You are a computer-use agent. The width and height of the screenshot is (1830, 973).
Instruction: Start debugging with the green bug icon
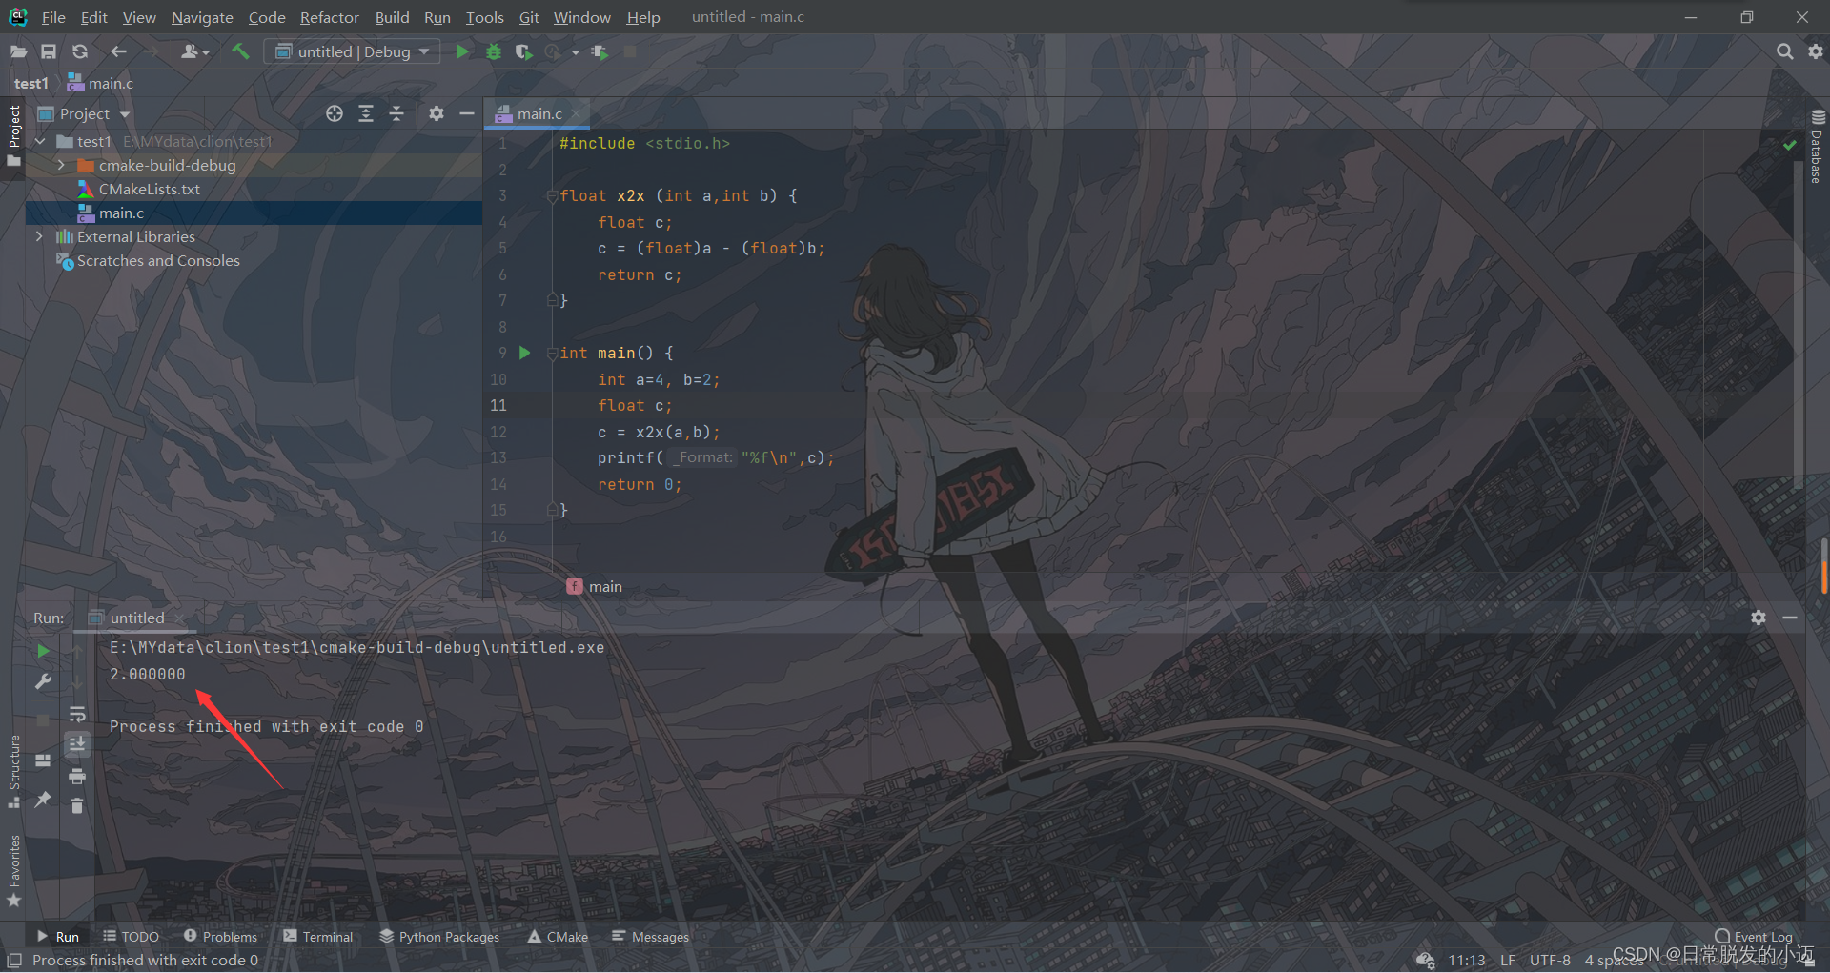pyautogui.click(x=494, y=51)
